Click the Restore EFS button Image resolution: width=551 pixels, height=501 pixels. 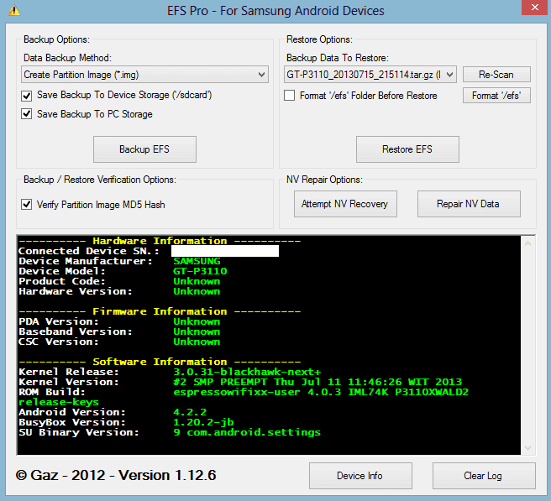[x=407, y=149]
